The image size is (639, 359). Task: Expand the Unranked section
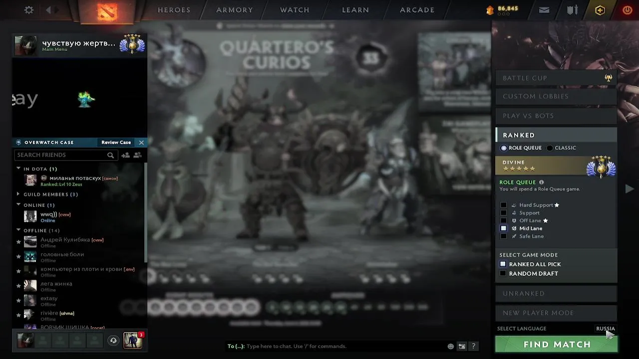pyautogui.click(x=556, y=294)
